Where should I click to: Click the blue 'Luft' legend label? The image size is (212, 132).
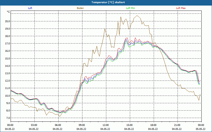[30, 8]
